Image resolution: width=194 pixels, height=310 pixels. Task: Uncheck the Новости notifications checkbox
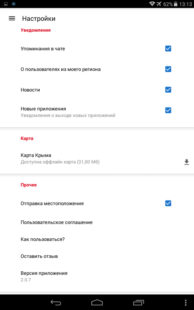168,90
